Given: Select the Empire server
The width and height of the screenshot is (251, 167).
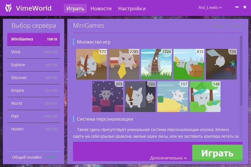Looking at the screenshot, I should (x=34, y=91).
